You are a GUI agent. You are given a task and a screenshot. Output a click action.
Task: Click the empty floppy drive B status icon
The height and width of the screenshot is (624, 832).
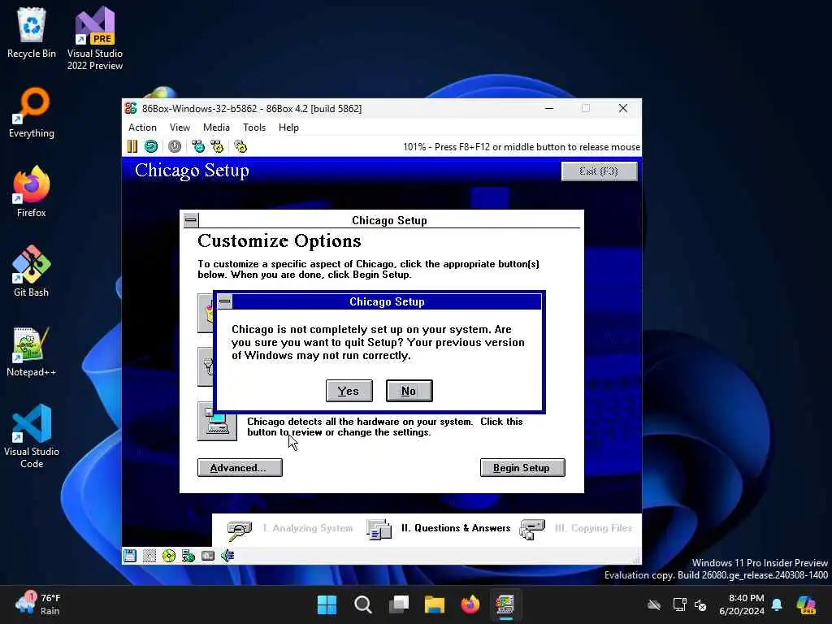(149, 556)
